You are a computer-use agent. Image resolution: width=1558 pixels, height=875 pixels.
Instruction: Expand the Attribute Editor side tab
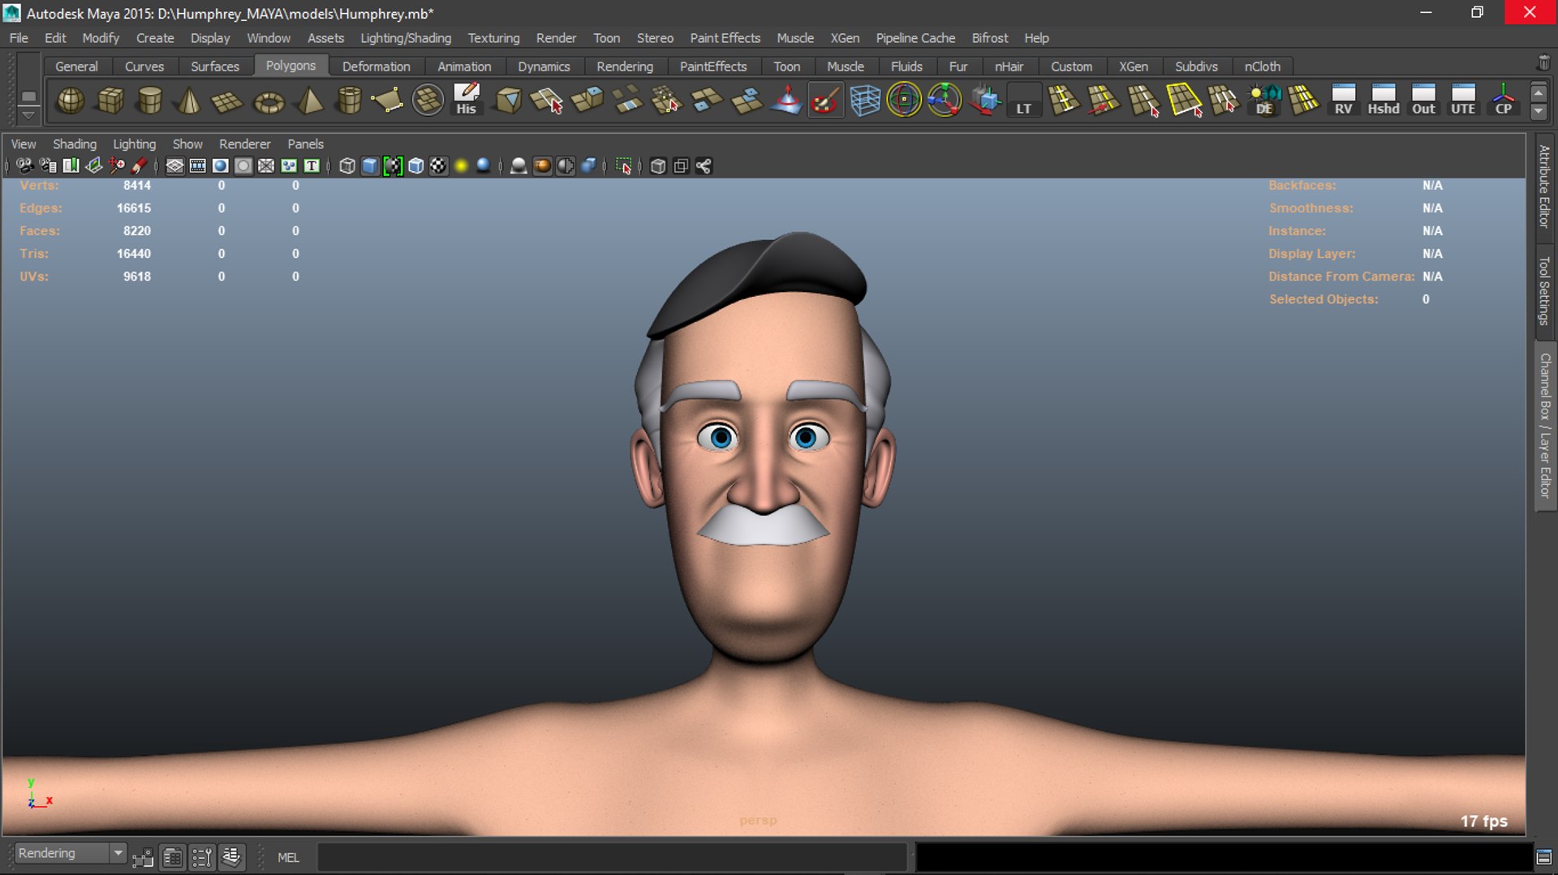pos(1544,187)
